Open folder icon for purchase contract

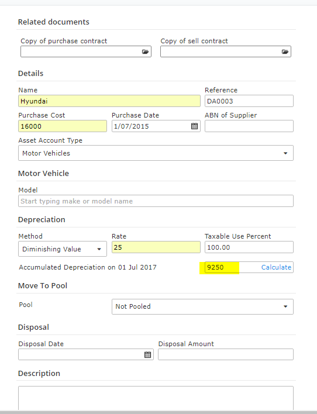pos(145,51)
